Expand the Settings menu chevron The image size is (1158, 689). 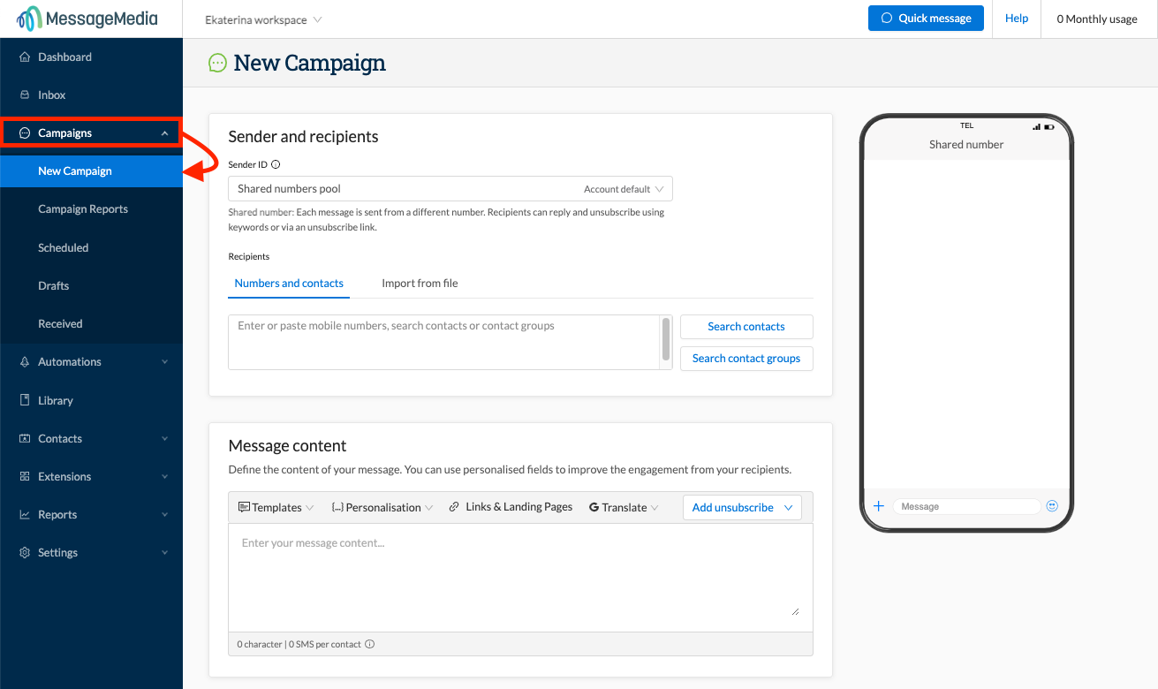(x=165, y=553)
